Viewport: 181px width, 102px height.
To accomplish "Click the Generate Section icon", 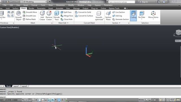I will [x=113, y=19].
